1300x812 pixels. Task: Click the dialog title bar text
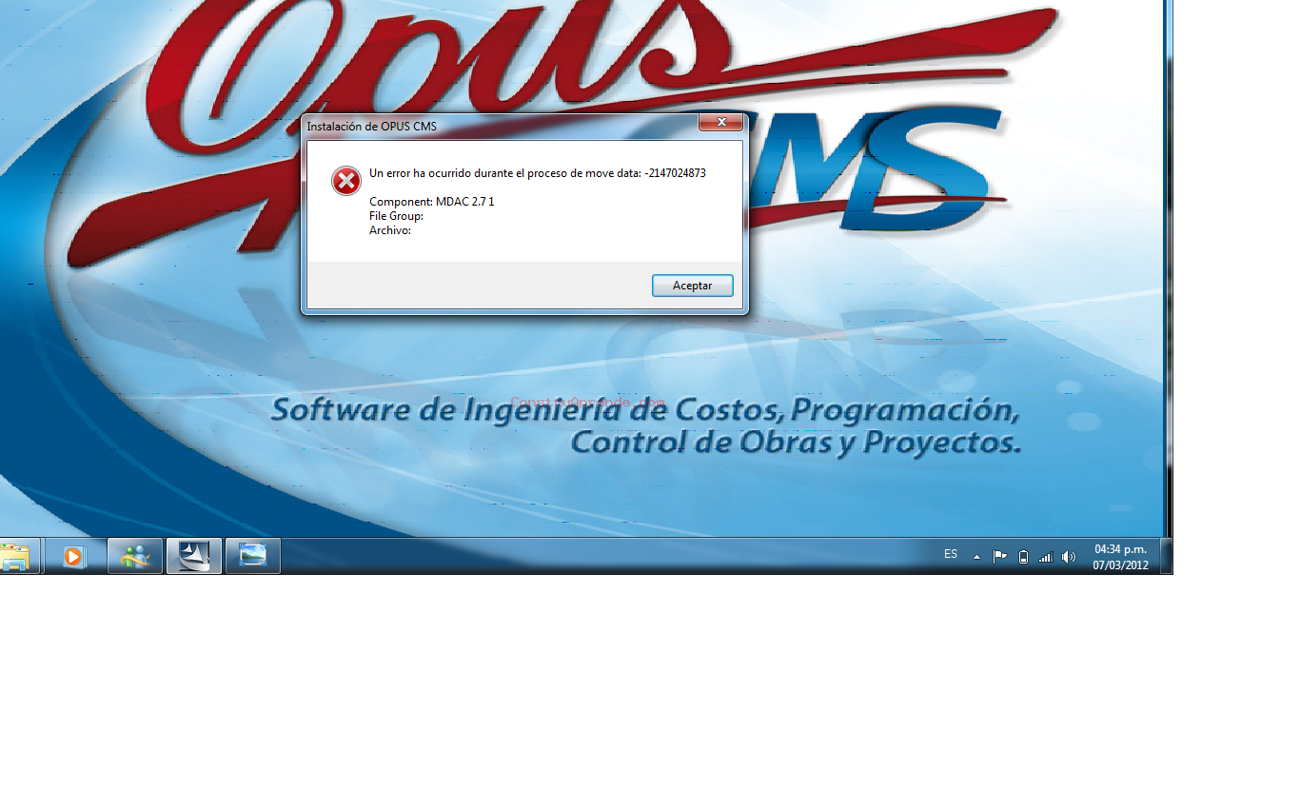[372, 126]
